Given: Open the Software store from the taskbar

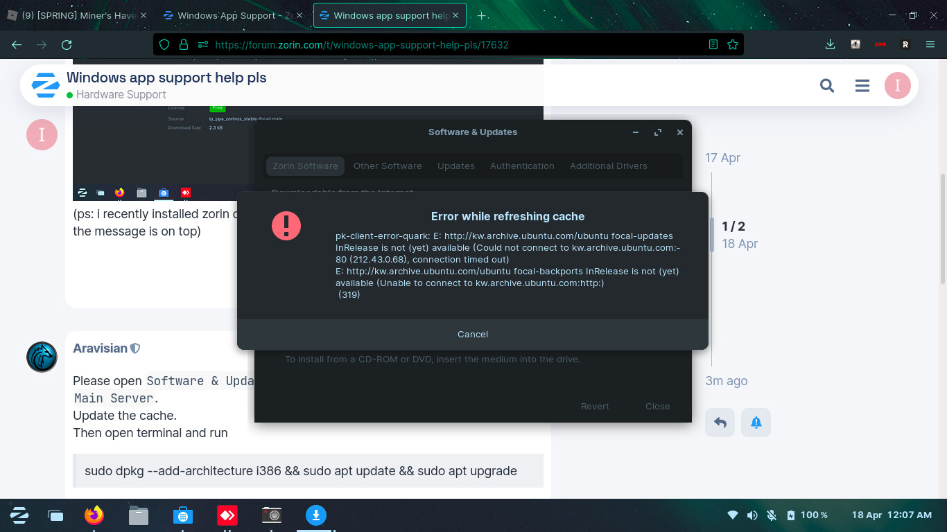Looking at the screenshot, I should coord(183,515).
